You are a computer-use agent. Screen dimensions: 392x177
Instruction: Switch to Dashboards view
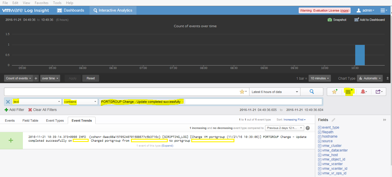coord(71,10)
